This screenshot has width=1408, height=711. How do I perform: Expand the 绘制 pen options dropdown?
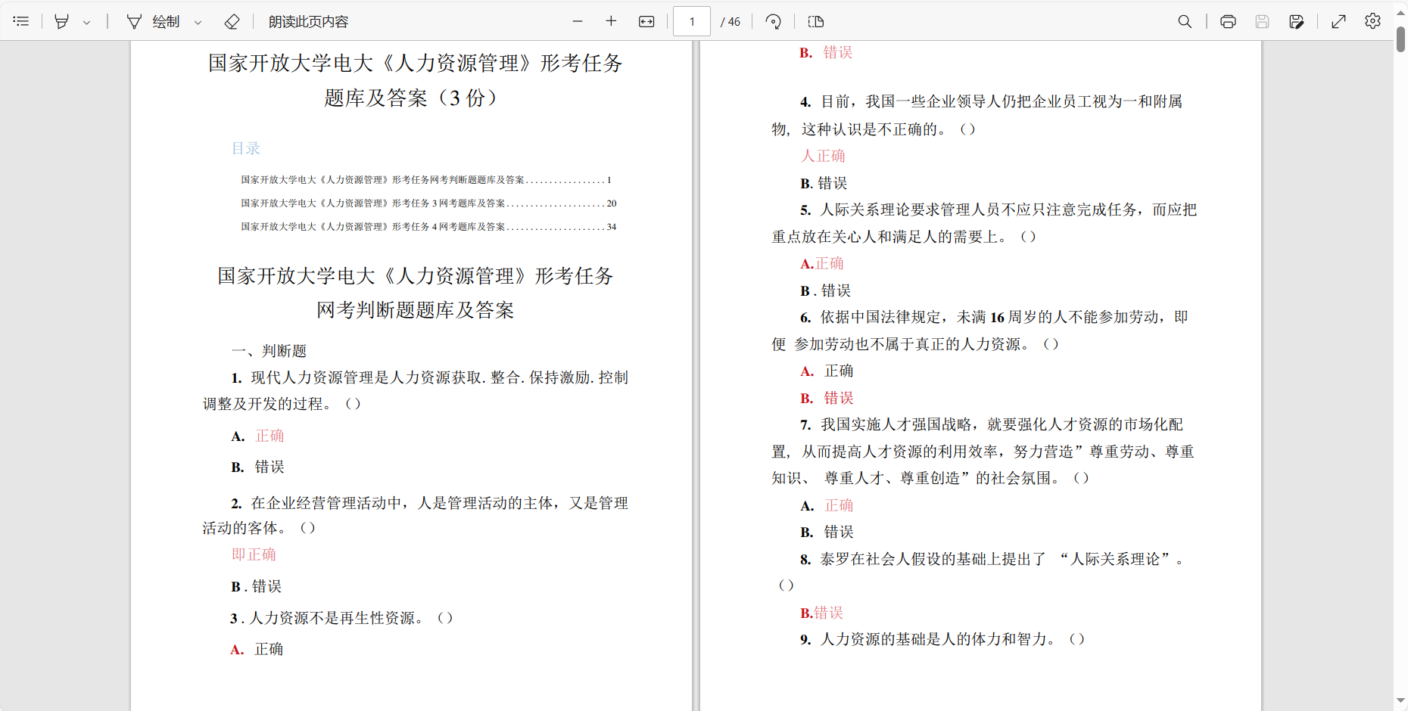[198, 22]
